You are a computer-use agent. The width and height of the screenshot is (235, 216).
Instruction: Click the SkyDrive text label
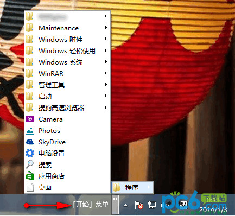pyautogui.click(x=52, y=142)
